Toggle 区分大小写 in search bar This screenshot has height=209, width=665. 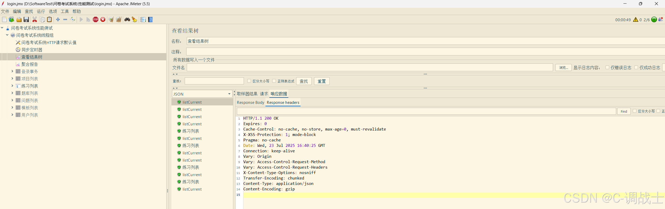249,81
